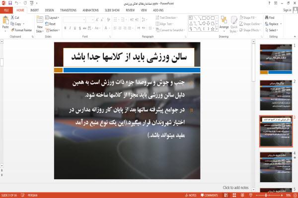Open the Font name combo box
The height and width of the screenshot is (198, 298).
pos(74,20)
